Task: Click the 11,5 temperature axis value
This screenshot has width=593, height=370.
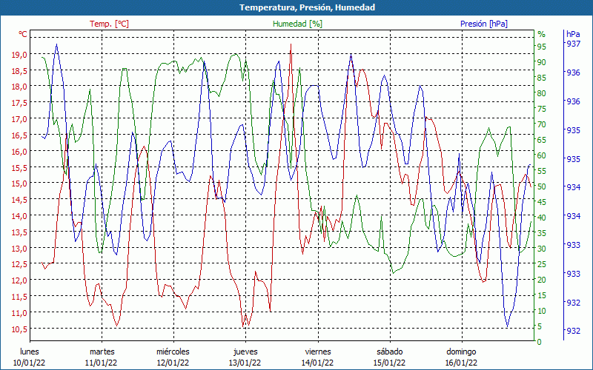Action: (19, 297)
